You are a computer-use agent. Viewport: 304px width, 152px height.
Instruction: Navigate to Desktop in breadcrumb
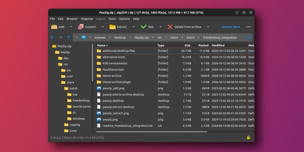(x=120, y=38)
